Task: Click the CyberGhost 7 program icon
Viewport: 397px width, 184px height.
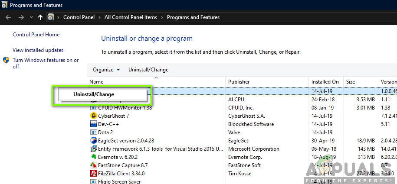Action: pos(93,116)
